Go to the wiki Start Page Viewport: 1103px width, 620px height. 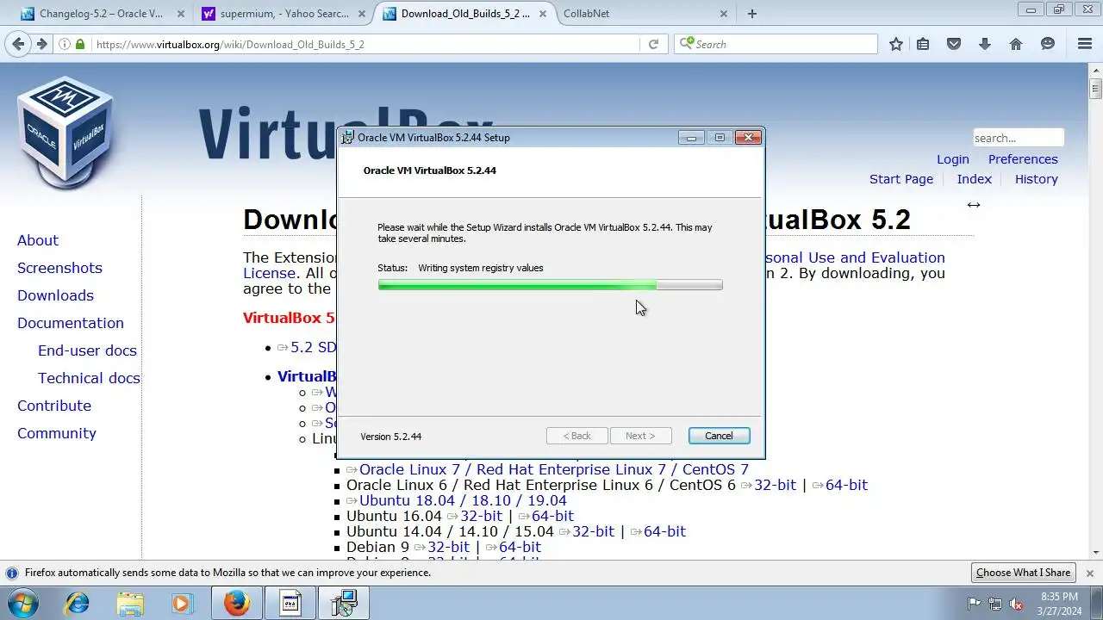901,179
